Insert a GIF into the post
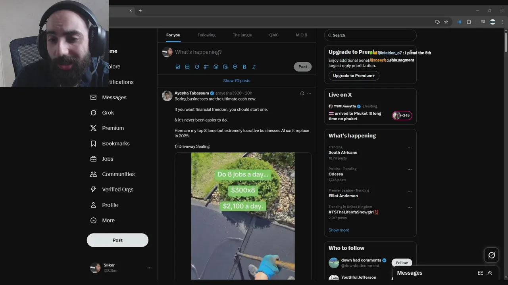Image resolution: width=508 pixels, height=285 pixels. [x=187, y=67]
